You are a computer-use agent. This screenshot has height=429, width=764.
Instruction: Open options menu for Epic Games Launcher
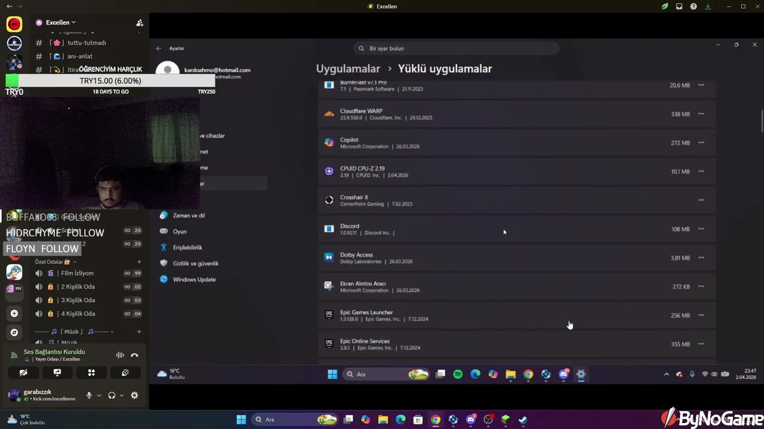[x=701, y=315]
